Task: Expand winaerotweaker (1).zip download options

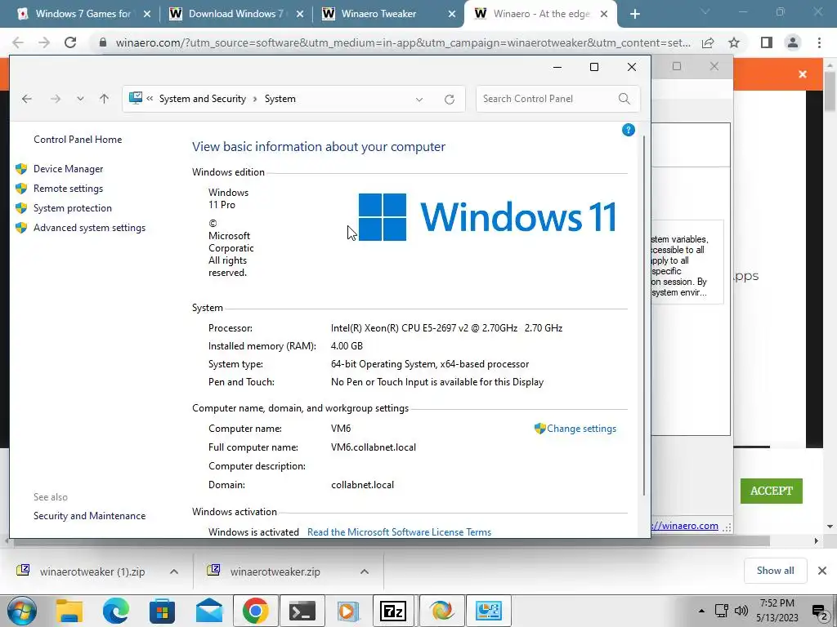Action: pyautogui.click(x=174, y=571)
